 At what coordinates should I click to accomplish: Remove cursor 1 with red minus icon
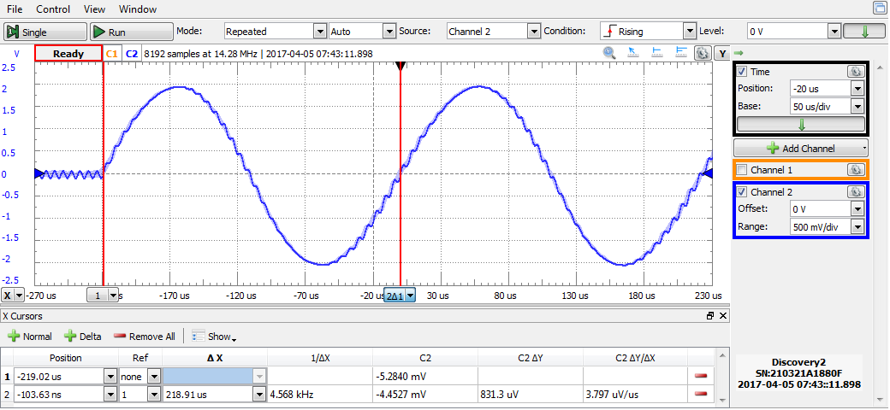[x=700, y=376]
